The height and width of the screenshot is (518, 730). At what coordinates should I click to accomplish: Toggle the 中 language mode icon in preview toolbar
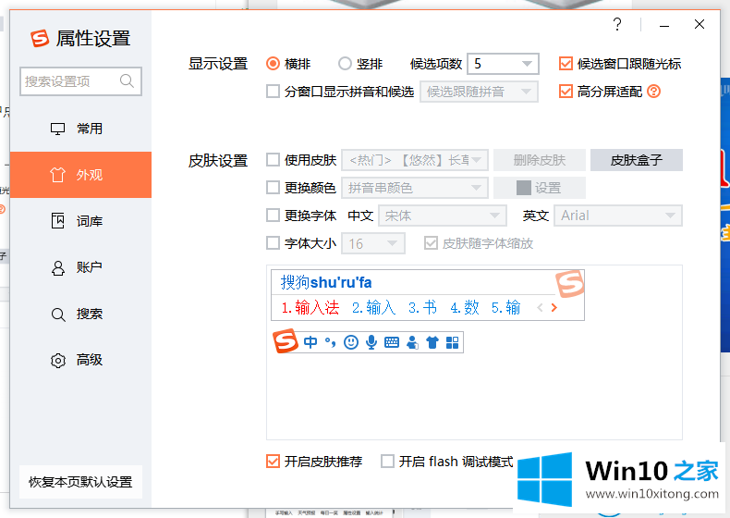pyautogui.click(x=310, y=342)
